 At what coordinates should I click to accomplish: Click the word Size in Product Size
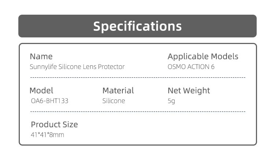(70, 124)
